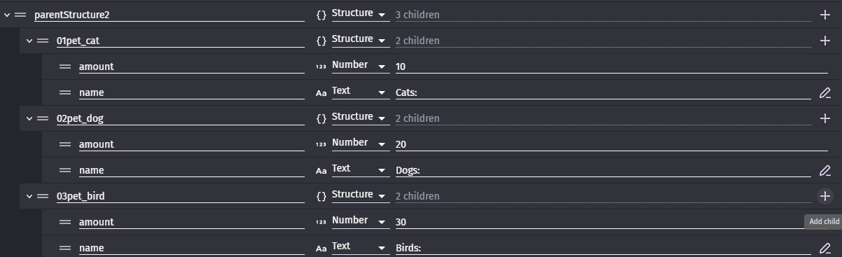Select the 03pet_bird key name field

(181, 196)
